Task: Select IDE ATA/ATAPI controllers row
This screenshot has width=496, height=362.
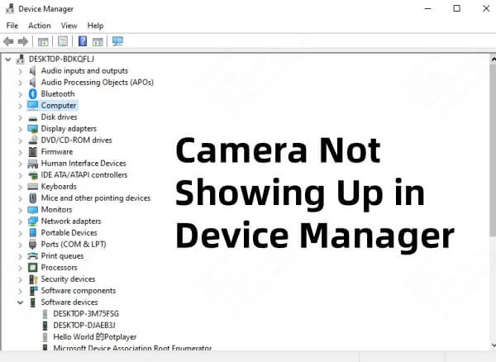Action: (x=84, y=175)
